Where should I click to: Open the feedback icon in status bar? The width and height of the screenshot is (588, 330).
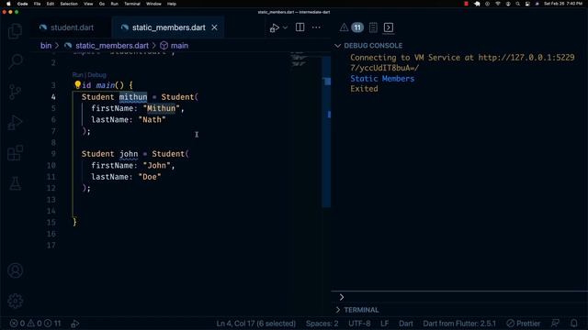(x=555, y=324)
